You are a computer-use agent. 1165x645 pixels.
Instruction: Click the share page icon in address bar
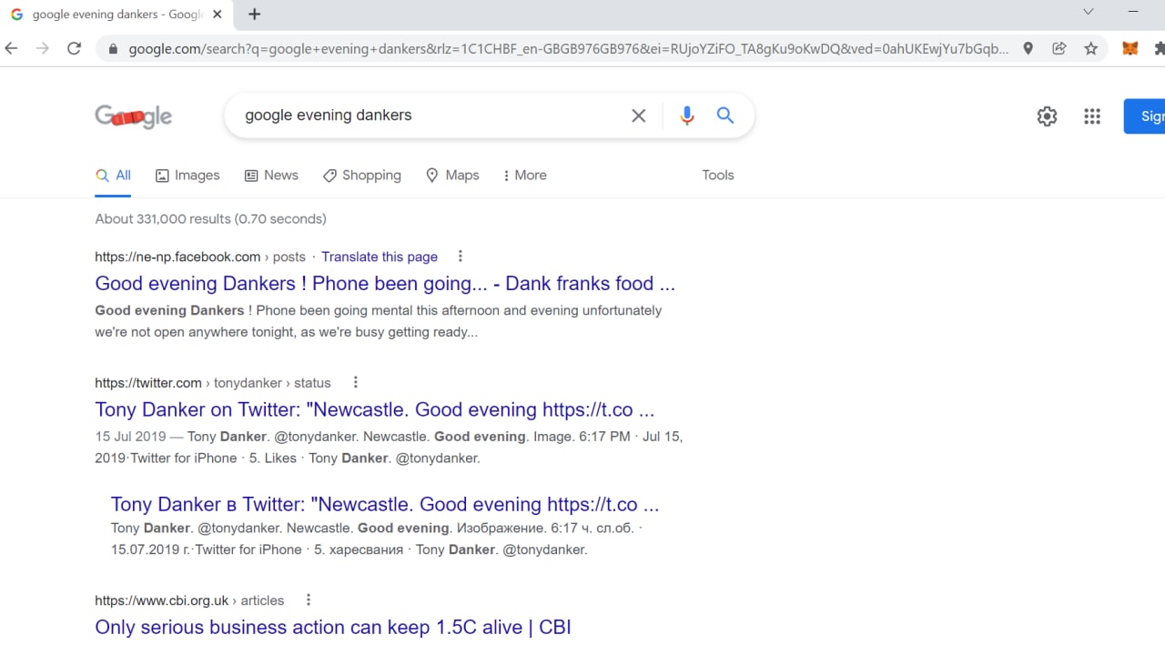(x=1059, y=49)
